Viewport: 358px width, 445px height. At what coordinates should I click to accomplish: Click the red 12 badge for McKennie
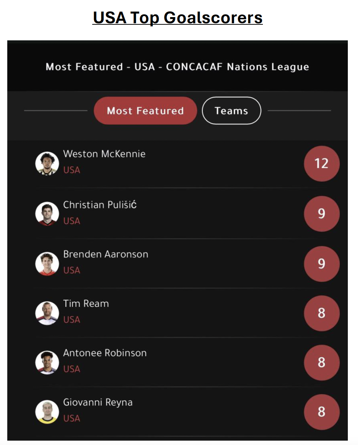click(322, 164)
